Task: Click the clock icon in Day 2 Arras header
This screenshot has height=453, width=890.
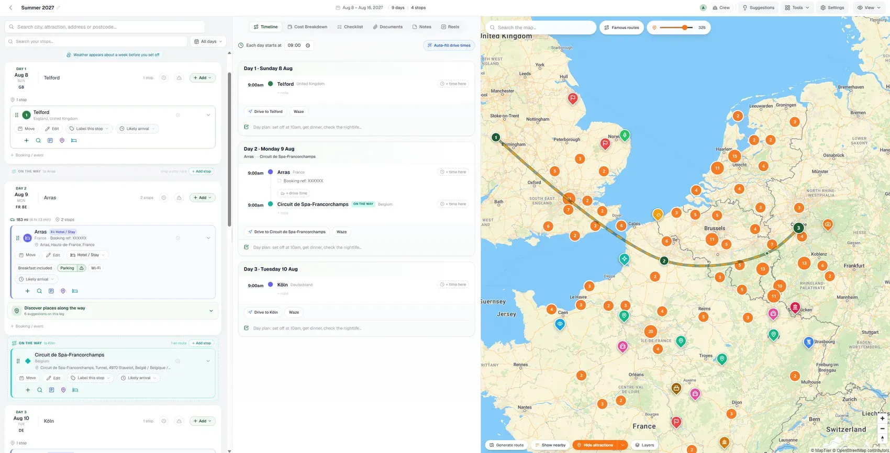Action: tap(164, 198)
